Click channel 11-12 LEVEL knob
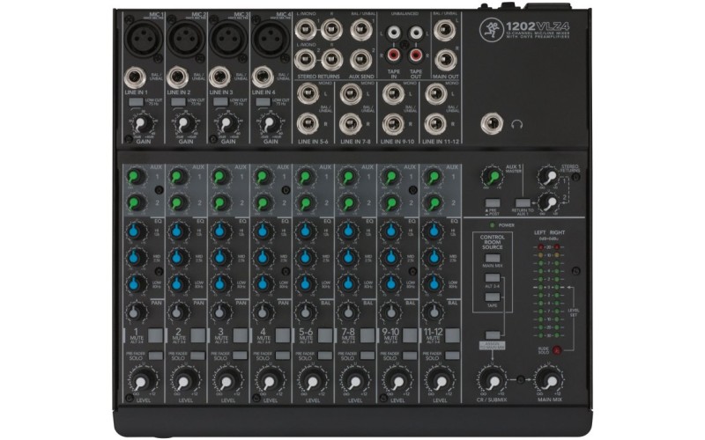Screen dimensions: 705x440 (x=440, y=381)
